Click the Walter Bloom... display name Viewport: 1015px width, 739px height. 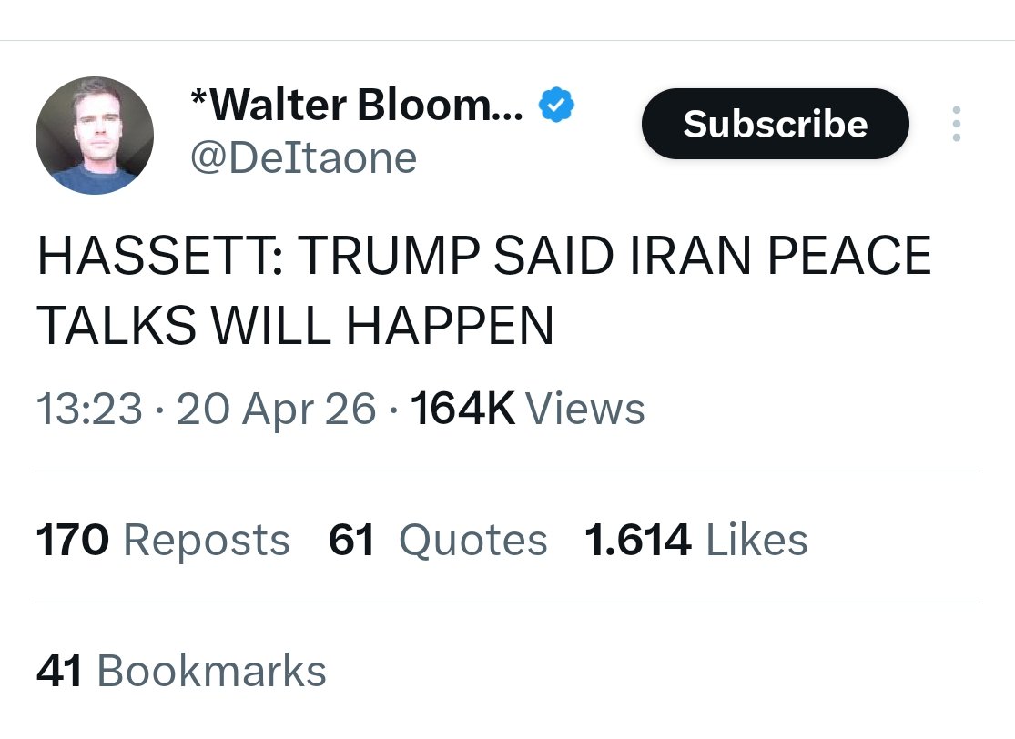coord(357,107)
